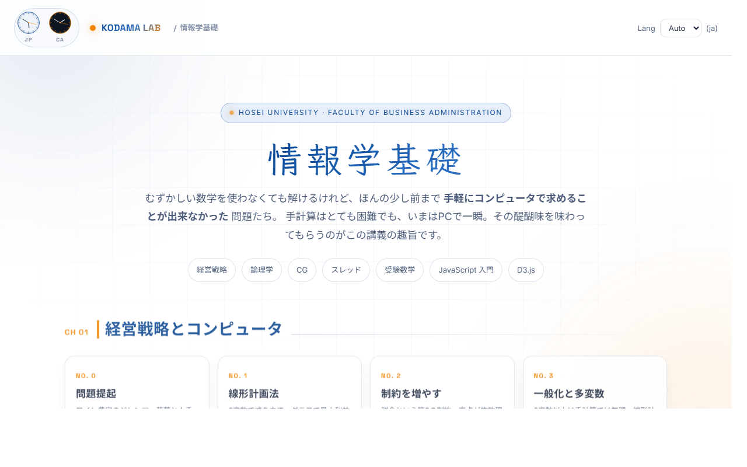747x467 pixels.
Task: Open the KODAMA LAB home link
Action: click(131, 28)
